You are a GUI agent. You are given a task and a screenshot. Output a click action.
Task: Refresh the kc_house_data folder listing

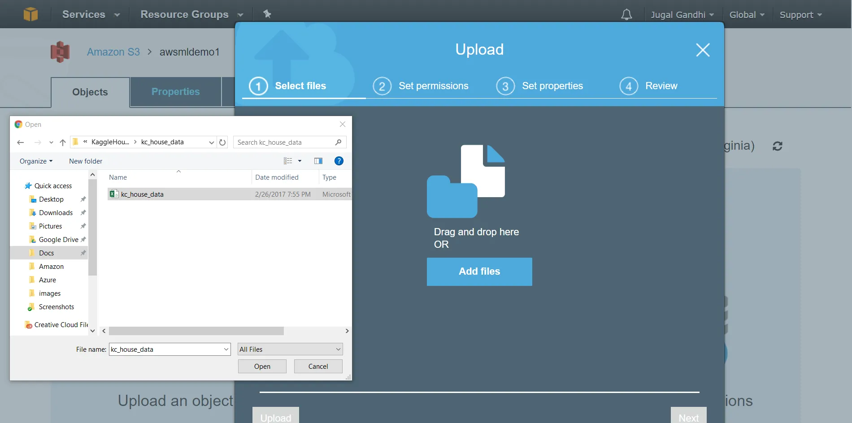tap(222, 142)
